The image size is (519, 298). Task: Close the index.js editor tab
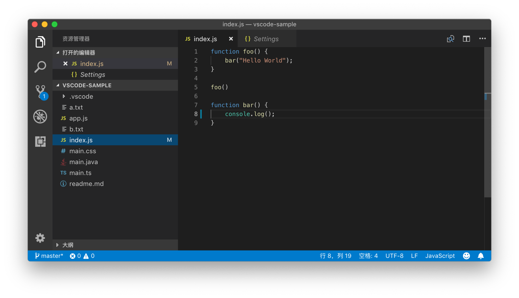tap(231, 39)
